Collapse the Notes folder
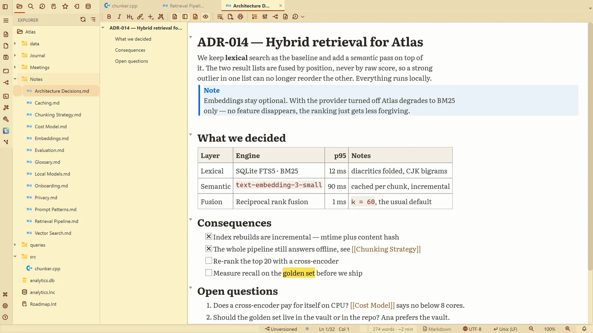 pyautogui.click(x=15, y=79)
